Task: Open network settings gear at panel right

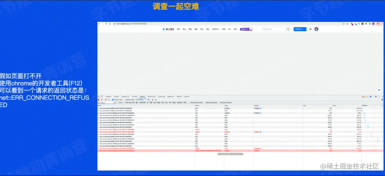Action: tap(382, 100)
